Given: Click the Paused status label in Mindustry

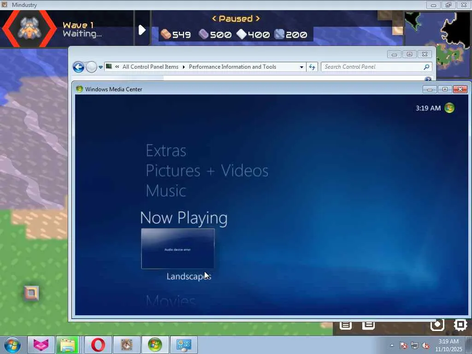Looking at the screenshot, I should (x=236, y=18).
